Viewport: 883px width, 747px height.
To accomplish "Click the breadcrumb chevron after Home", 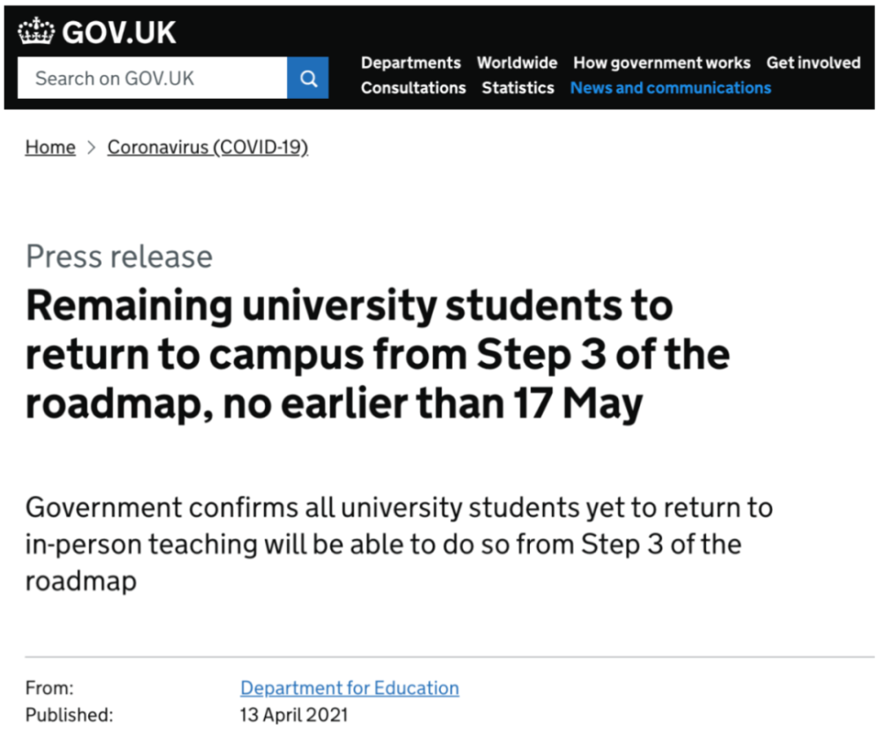I will [91, 147].
